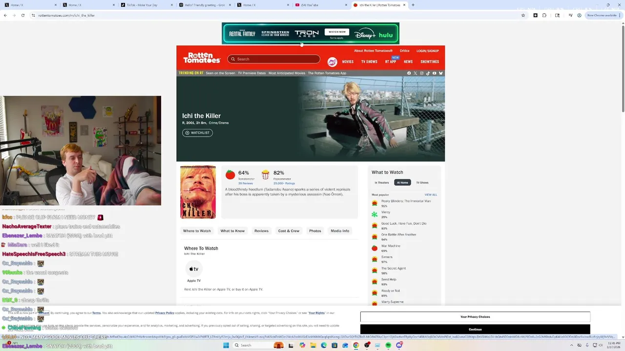Open About Rotten Tomatoes link
Screen dimensions: 625x351
tap(373, 51)
